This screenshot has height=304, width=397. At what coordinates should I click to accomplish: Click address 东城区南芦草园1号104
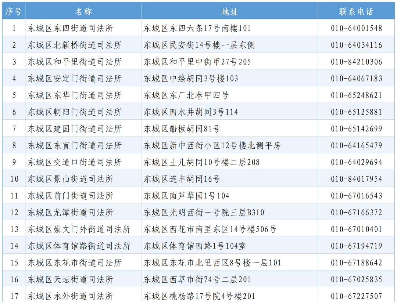click(x=186, y=196)
